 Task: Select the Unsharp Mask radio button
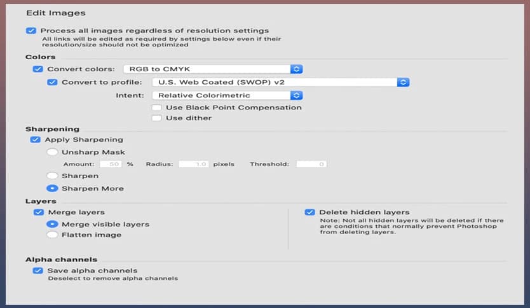click(52, 152)
